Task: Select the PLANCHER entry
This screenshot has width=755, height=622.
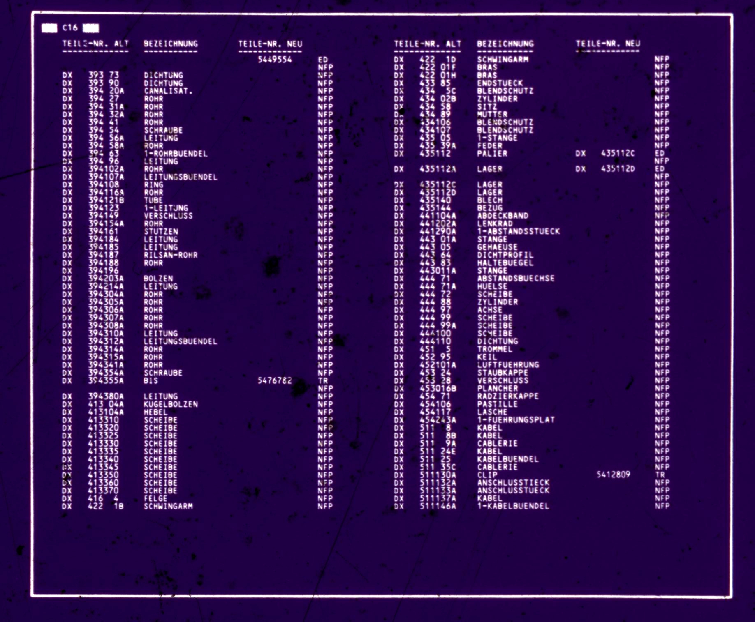Action: [497, 388]
